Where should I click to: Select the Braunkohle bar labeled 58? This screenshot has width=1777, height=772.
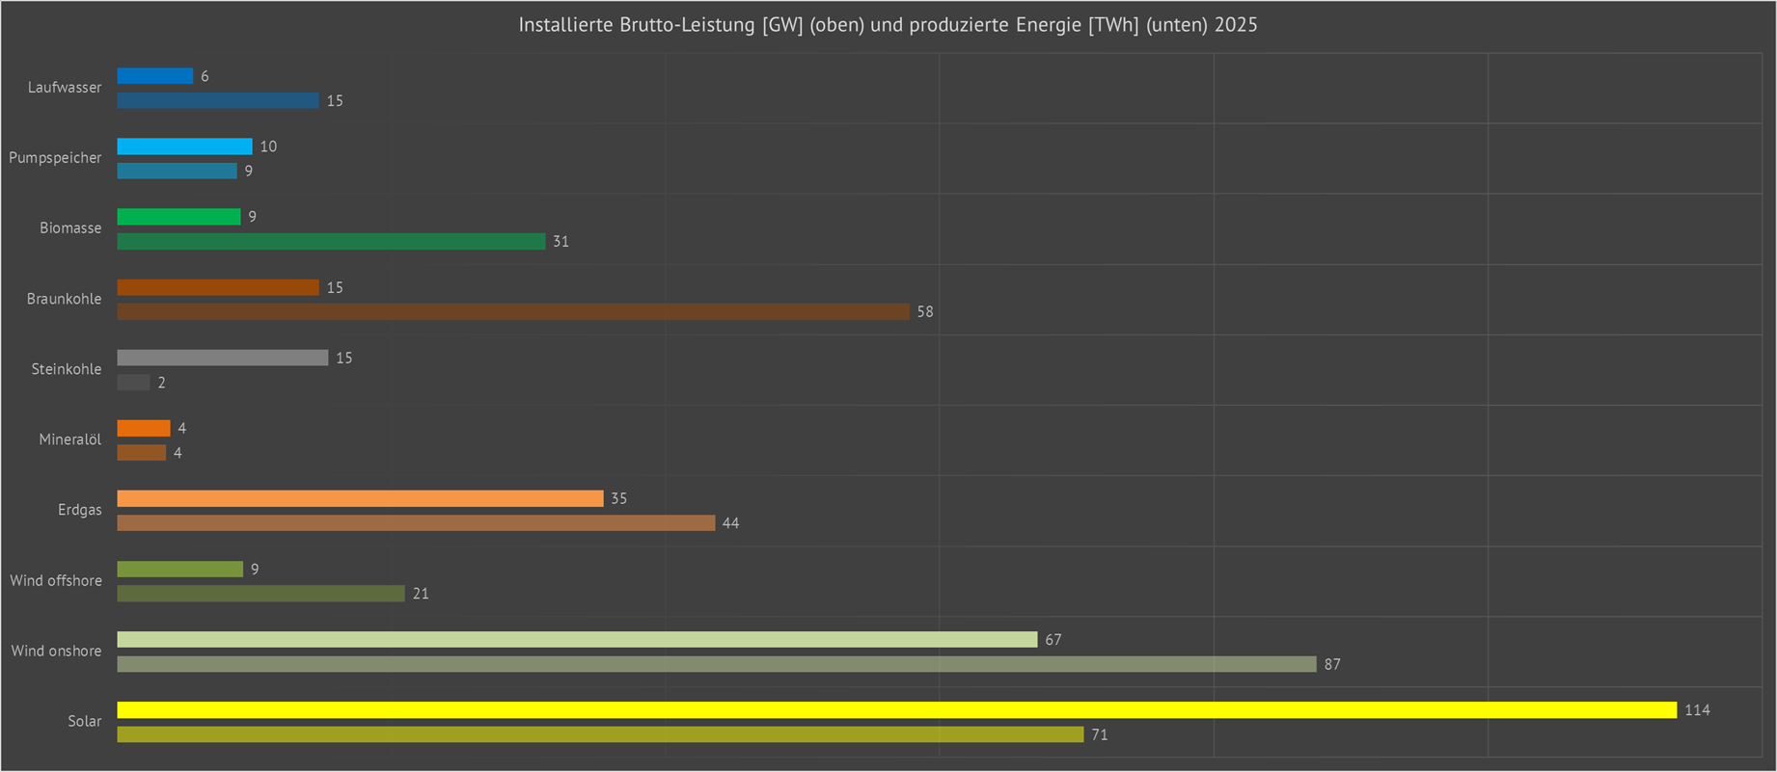click(x=512, y=312)
